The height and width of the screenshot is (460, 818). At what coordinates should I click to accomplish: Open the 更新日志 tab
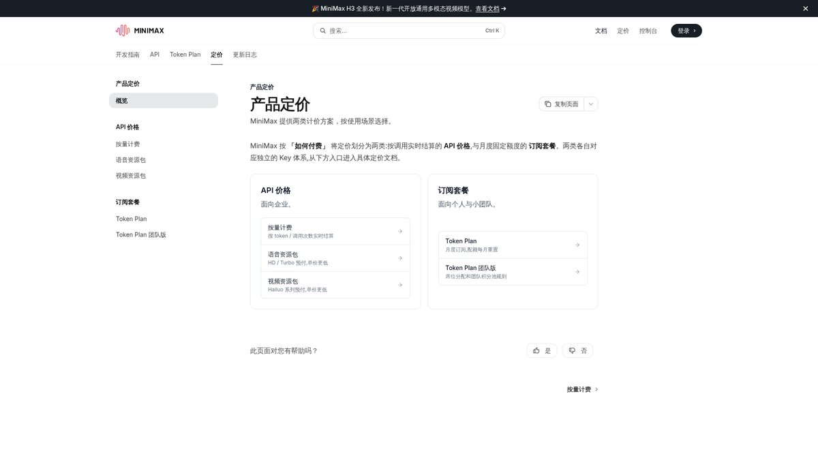click(x=245, y=55)
